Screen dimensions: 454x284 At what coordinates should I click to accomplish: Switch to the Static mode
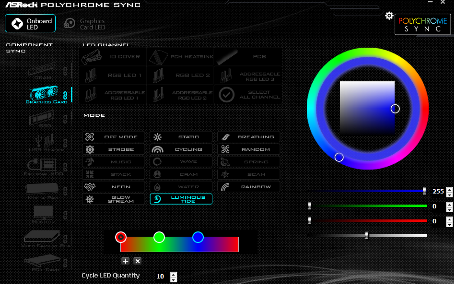pos(181,137)
